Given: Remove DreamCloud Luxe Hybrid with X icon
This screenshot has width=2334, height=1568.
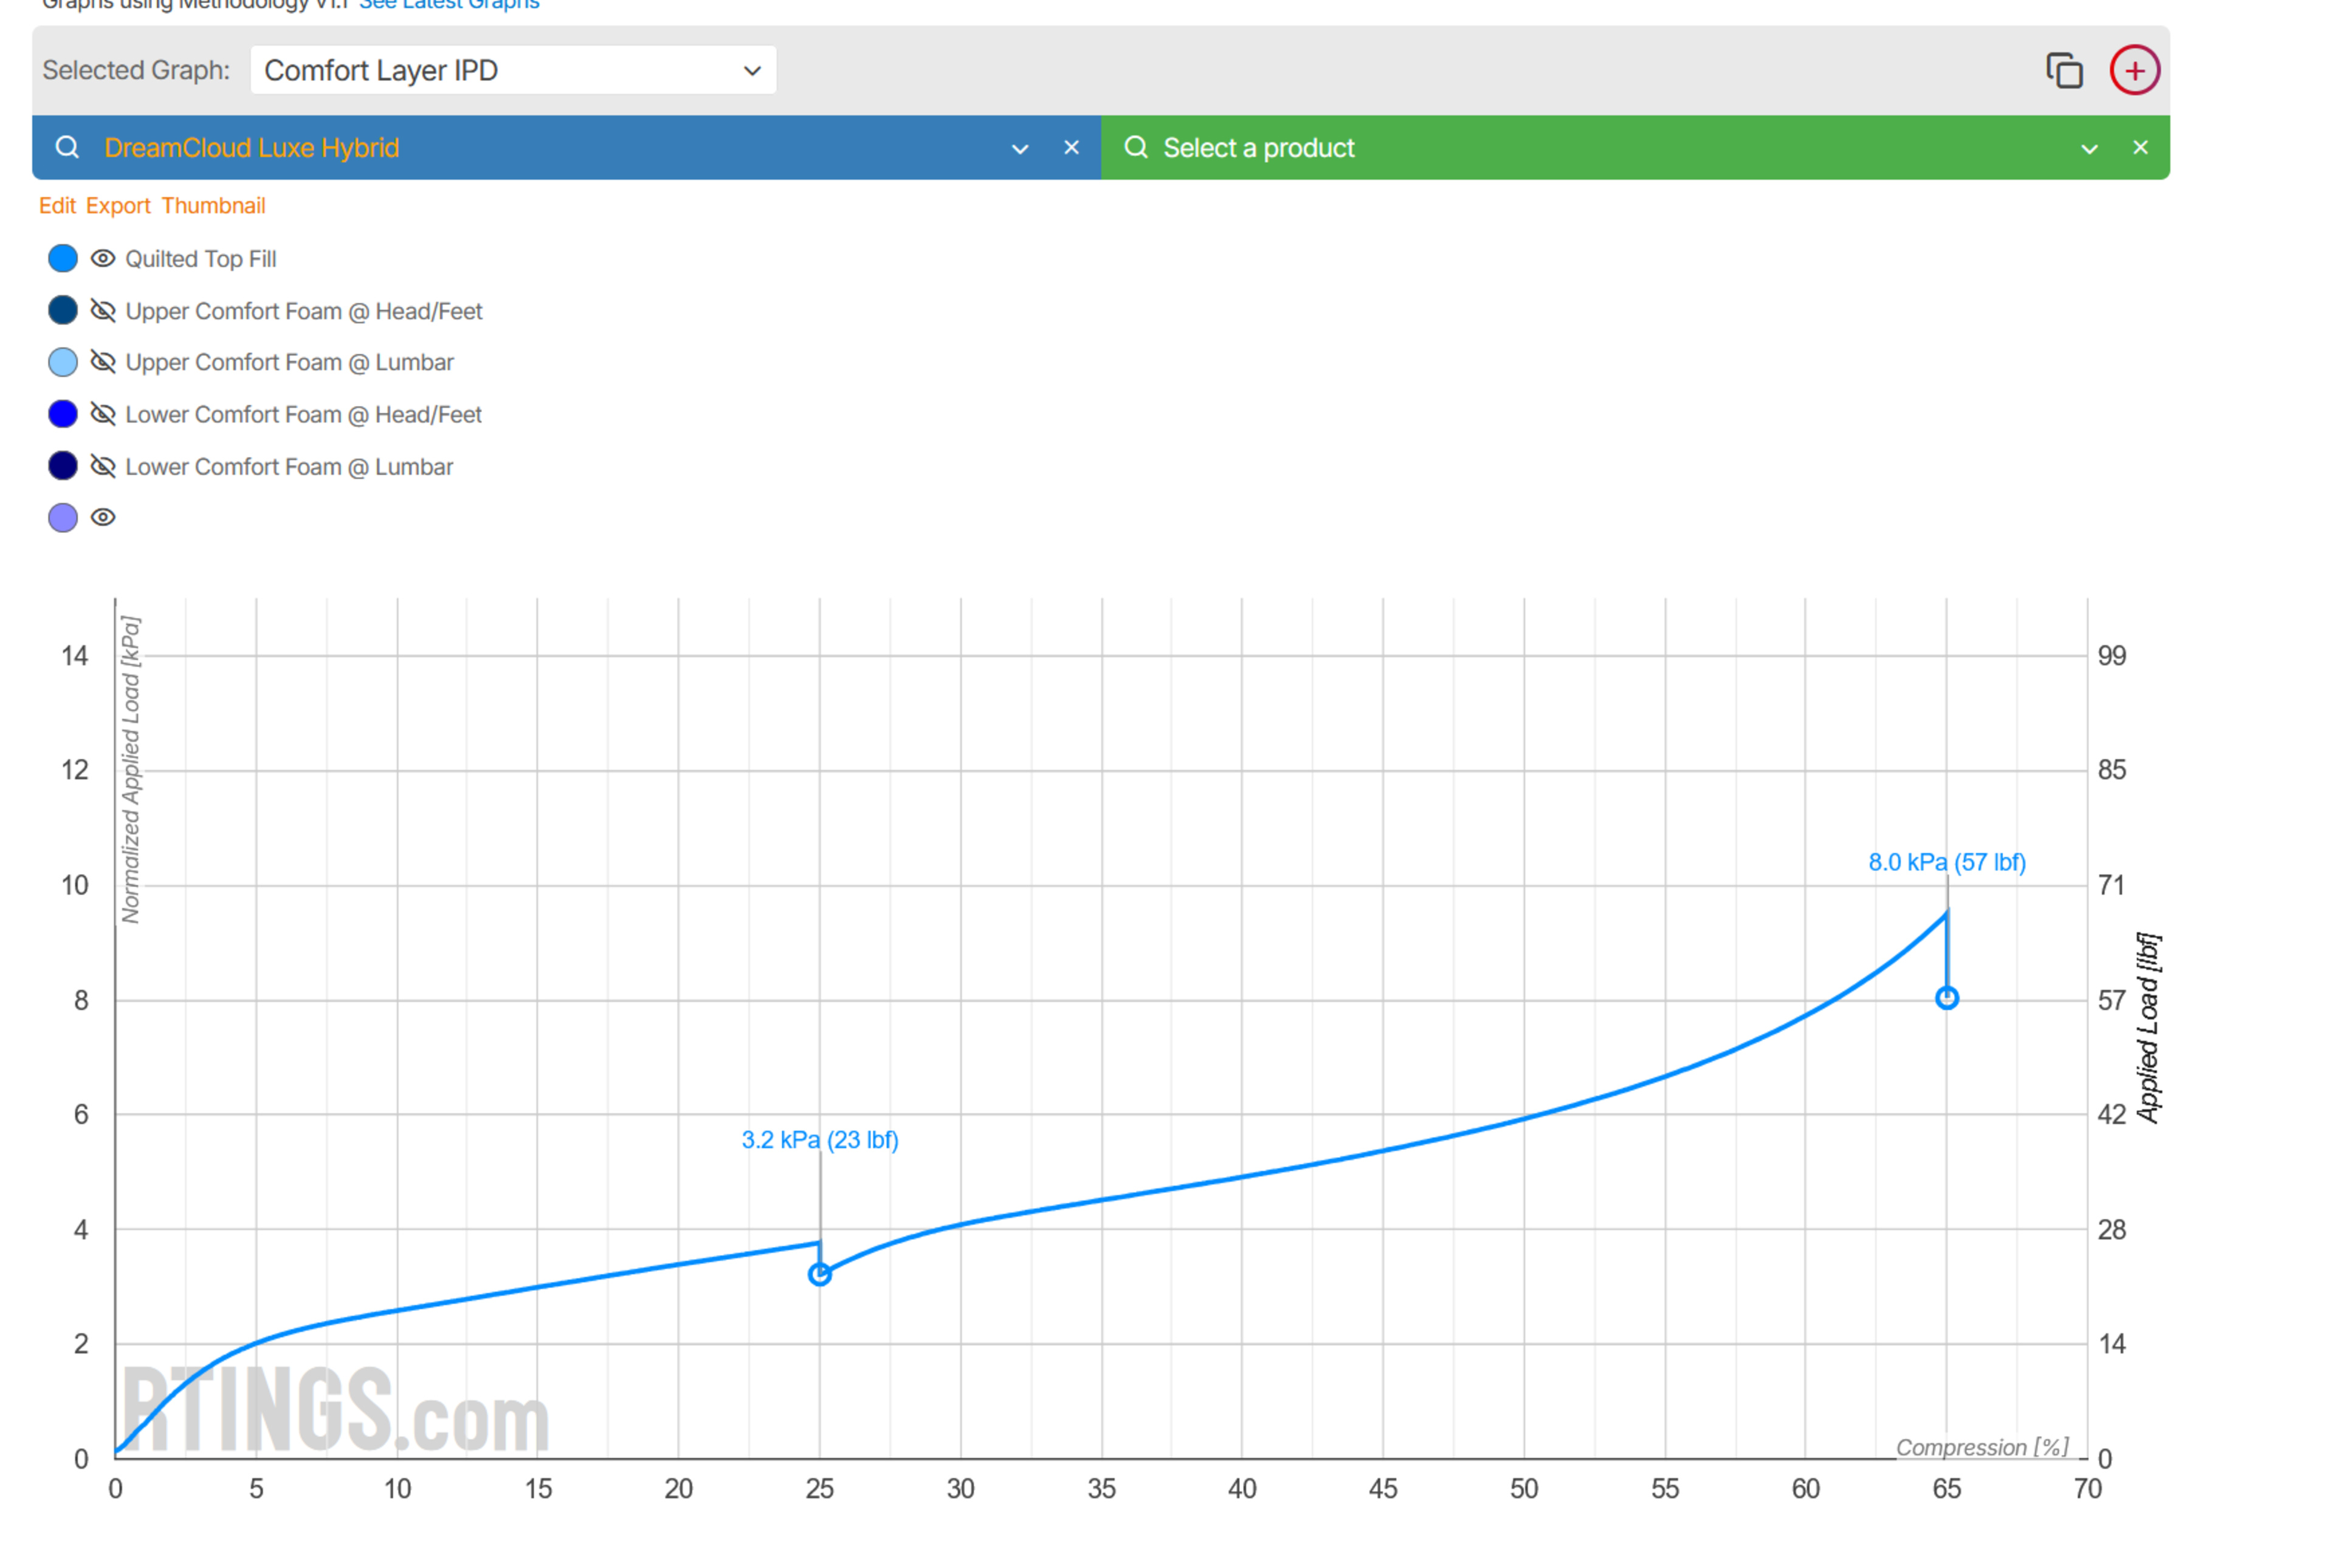Looking at the screenshot, I should [x=1071, y=148].
